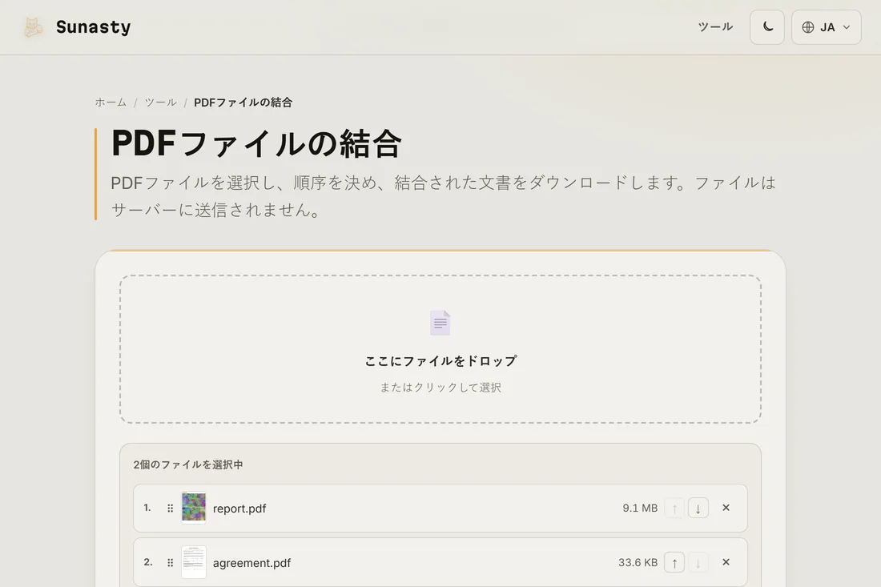Move report.pdf down with arrow
This screenshot has height=587, width=881.
click(698, 509)
